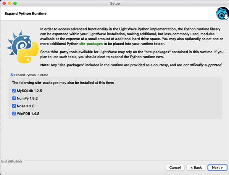Click the LightWave Python logo image
The image size is (229, 175).
click(22, 47)
